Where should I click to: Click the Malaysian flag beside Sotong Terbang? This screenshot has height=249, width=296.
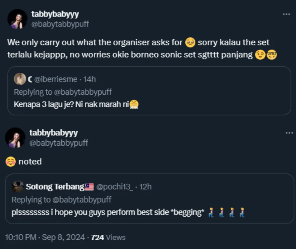click(x=89, y=187)
